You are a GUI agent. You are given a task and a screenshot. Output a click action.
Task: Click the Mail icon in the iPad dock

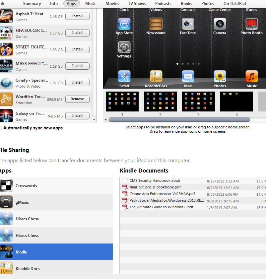click(x=188, y=76)
